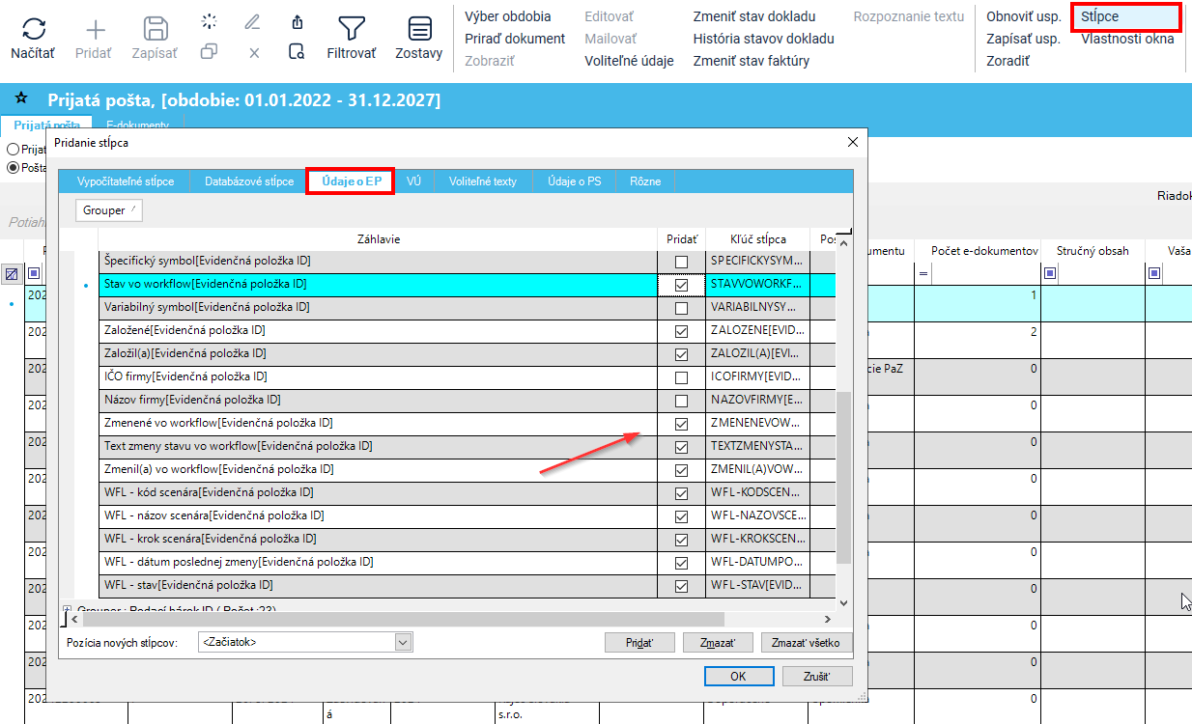
Task: Enable the IČO firmy column checkbox
Action: tap(682, 377)
